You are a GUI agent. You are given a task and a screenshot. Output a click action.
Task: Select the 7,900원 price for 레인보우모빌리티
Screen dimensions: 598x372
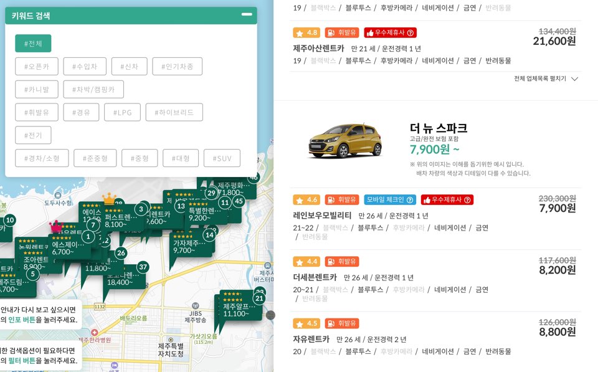(557, 208)
